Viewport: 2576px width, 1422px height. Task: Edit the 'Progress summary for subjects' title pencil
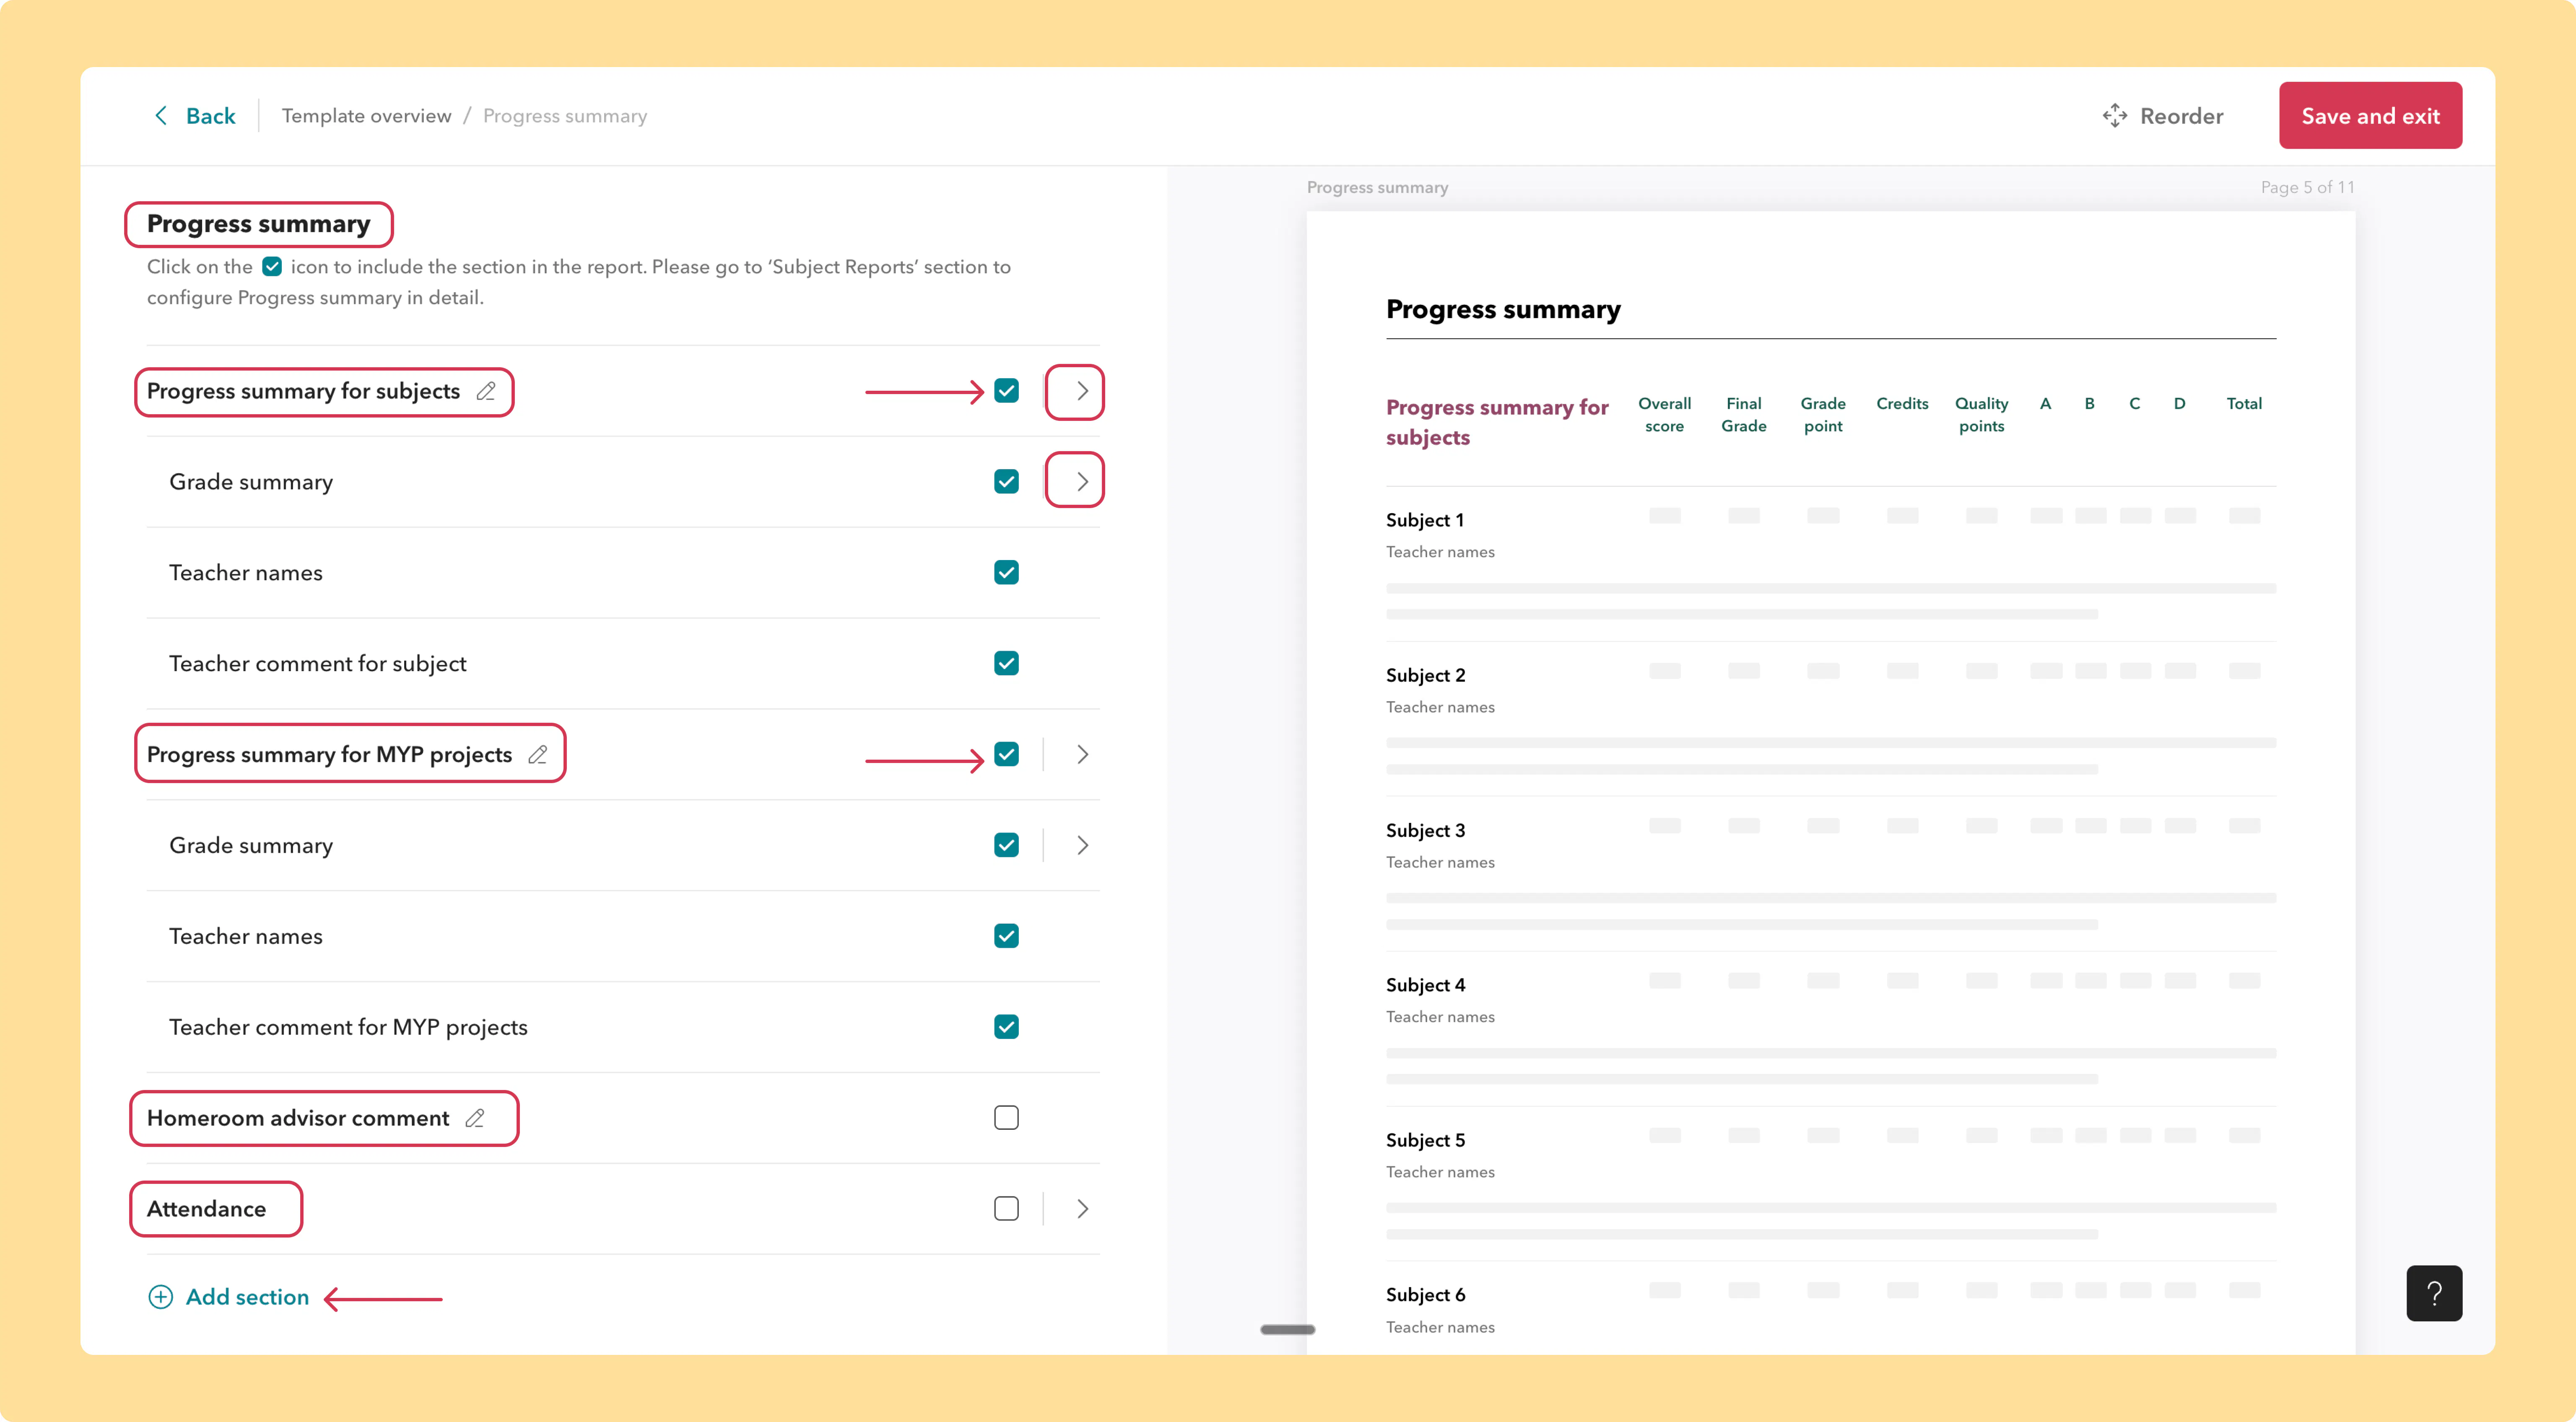[x=486, y=391]
